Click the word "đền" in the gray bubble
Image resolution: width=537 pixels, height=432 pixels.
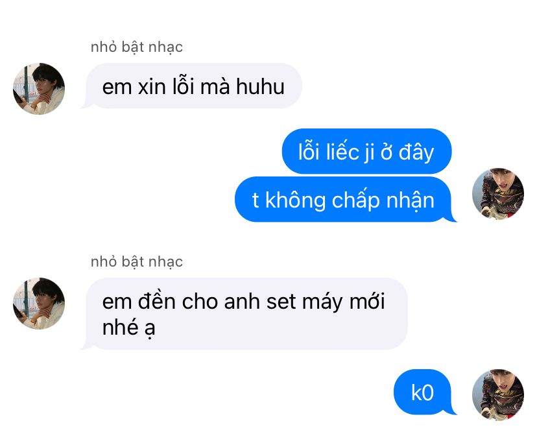(156, 301)
